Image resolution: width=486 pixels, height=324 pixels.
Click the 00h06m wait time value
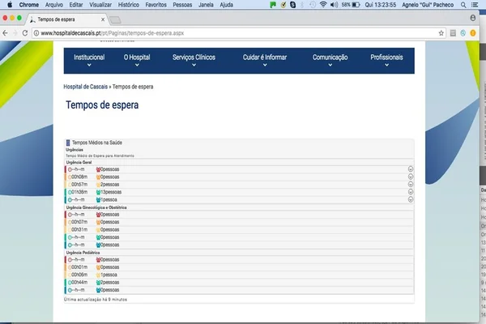tap(79, 275)
